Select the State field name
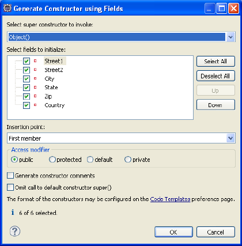Screen dimensions: 242x246 click(51, 88)
